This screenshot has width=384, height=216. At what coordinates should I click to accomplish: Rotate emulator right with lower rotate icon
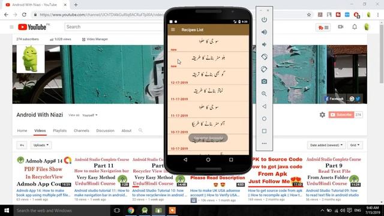pyautogui.click(x=264, y=69)
